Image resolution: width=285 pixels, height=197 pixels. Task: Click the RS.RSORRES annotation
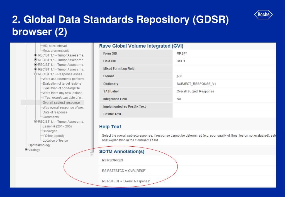coord(112,160)
